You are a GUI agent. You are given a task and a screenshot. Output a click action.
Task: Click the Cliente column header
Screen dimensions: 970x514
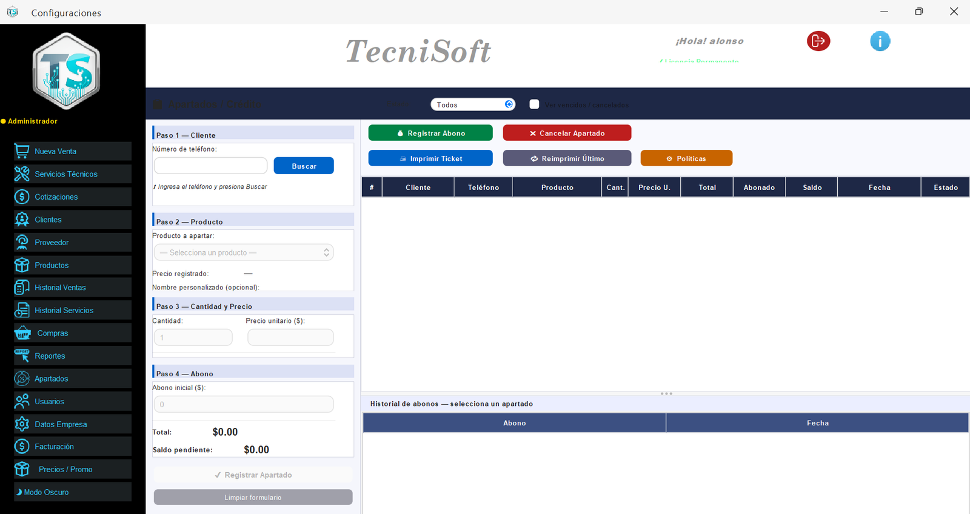click(x=418, y=188)
